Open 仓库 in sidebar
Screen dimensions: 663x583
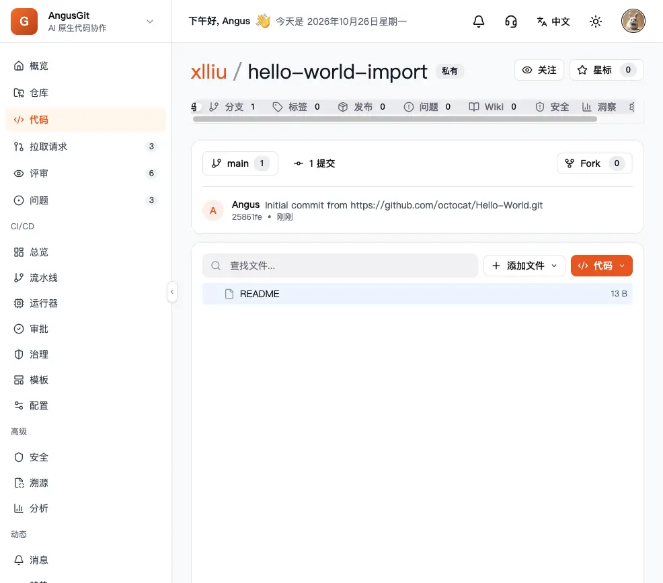85,93
